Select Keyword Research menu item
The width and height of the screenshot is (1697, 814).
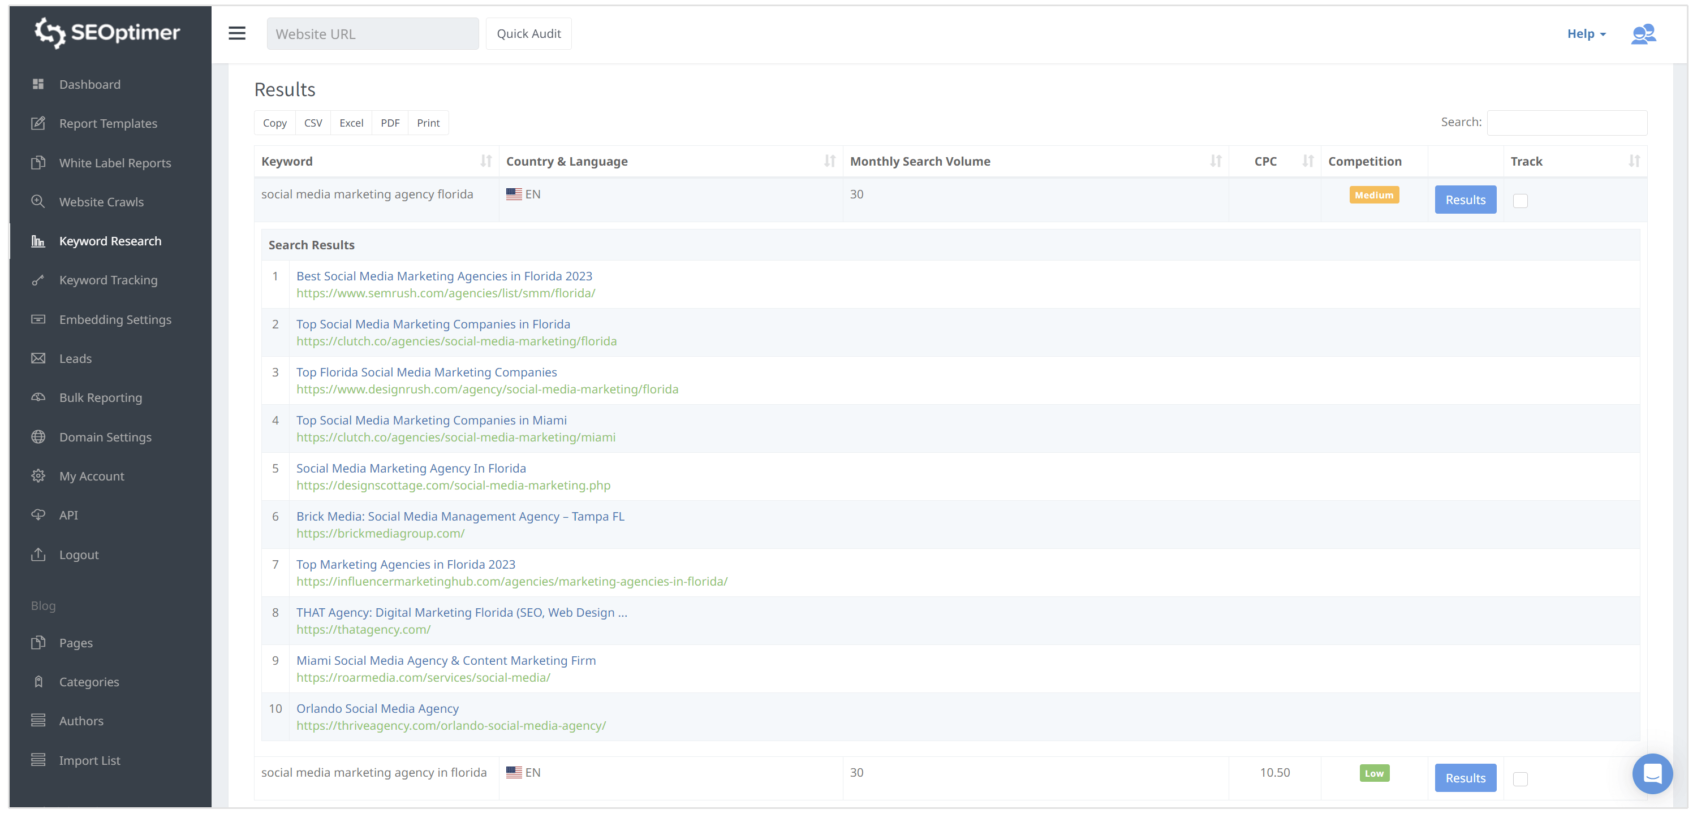pyautogui.click(x=110, y=241)
